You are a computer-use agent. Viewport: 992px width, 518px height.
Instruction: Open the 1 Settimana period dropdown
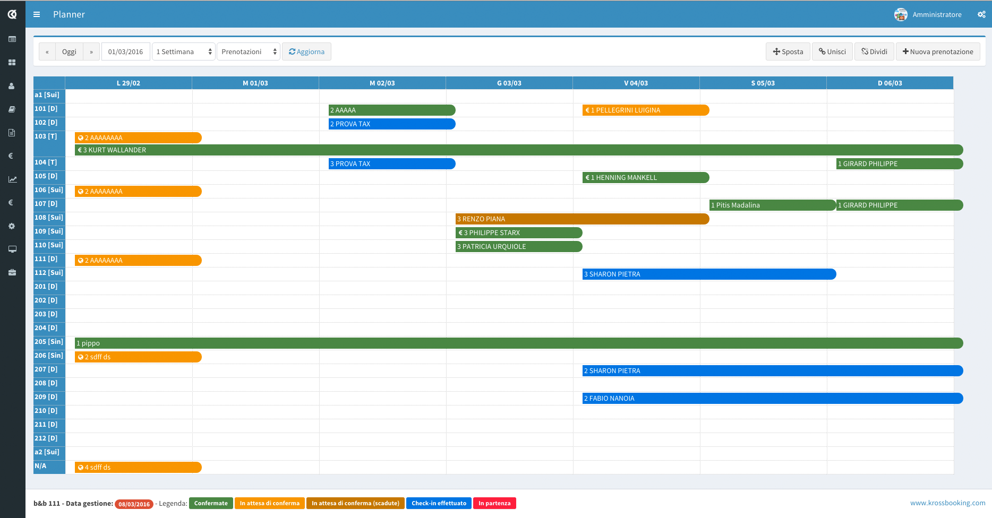coord(184,51)
